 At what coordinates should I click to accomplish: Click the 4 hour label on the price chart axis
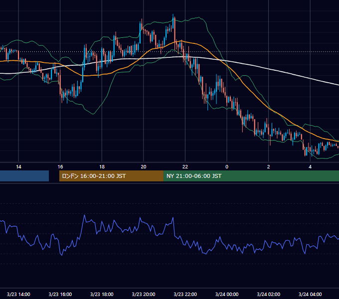pyautogui.click(x=310, y=167)
